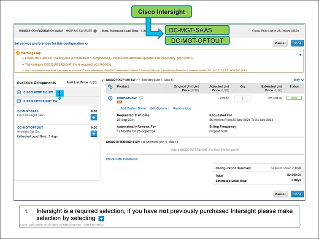319x239 pixels.
Task: Click the orange SA badge under HXDP-M5-SW
Action: pyautogui.click(x=119, y=102)
